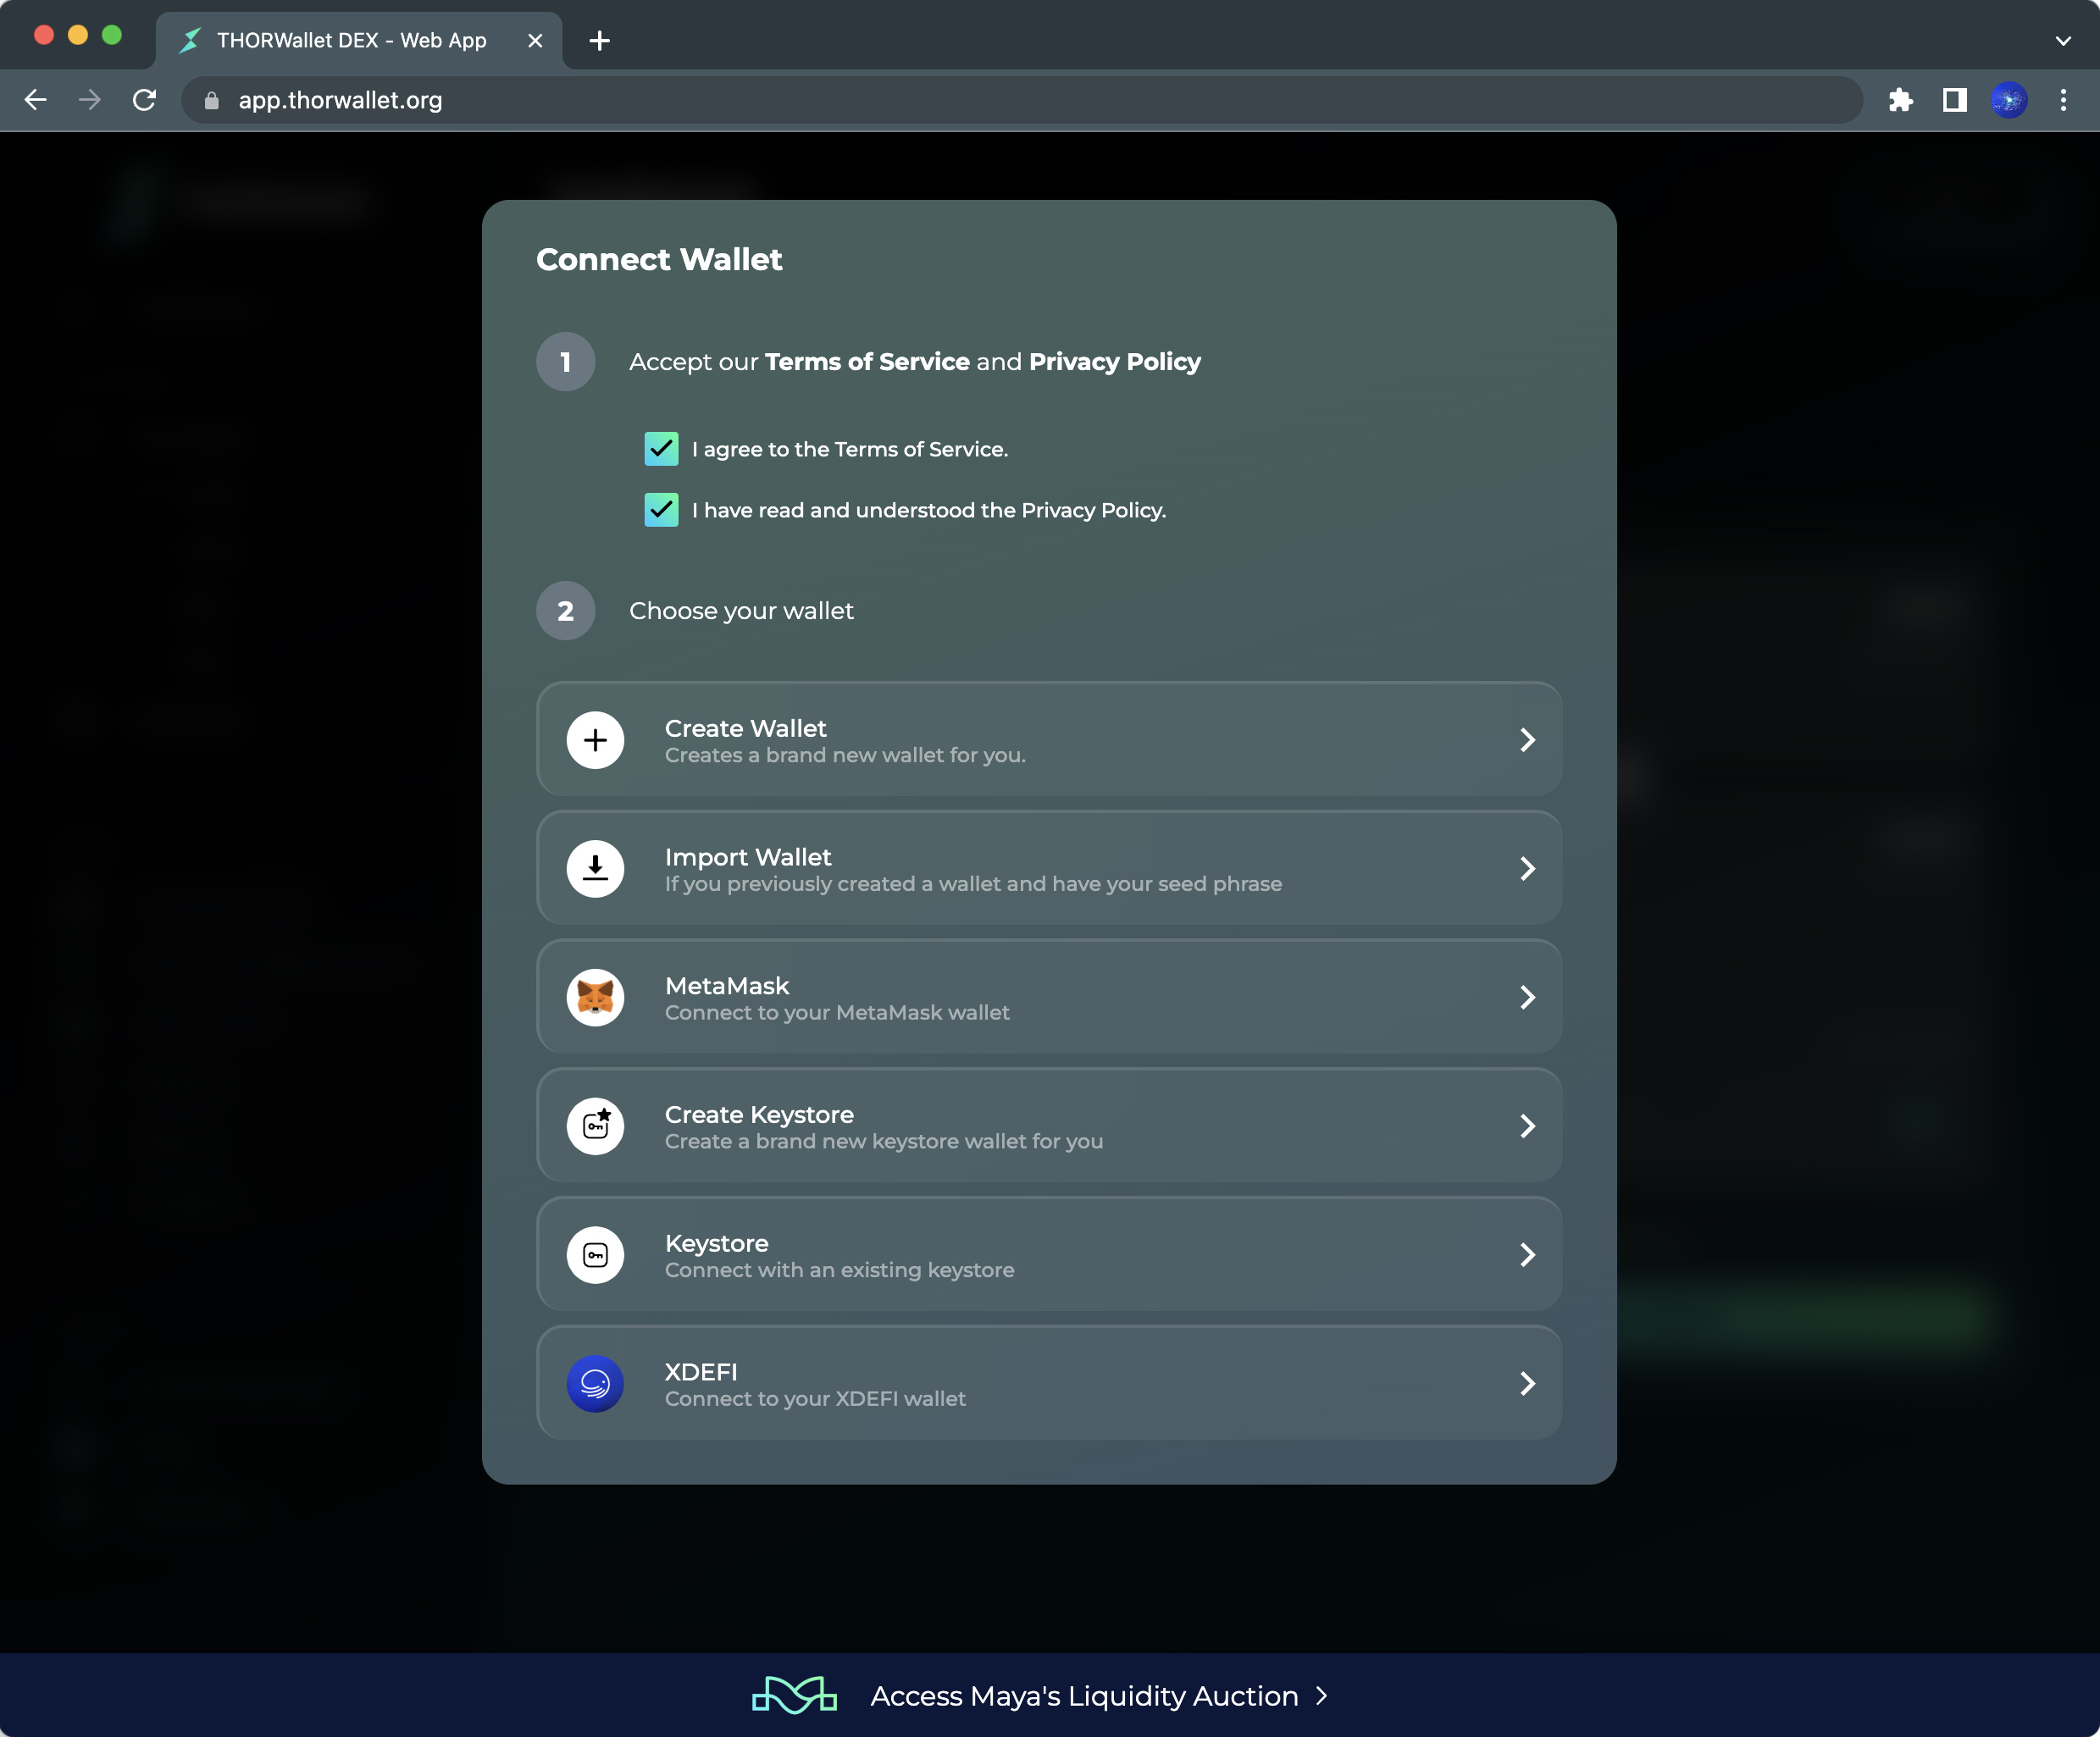The image size is (2100, 1737).
Task: Open the Privacy Policy link
Action: [1115, 362]
